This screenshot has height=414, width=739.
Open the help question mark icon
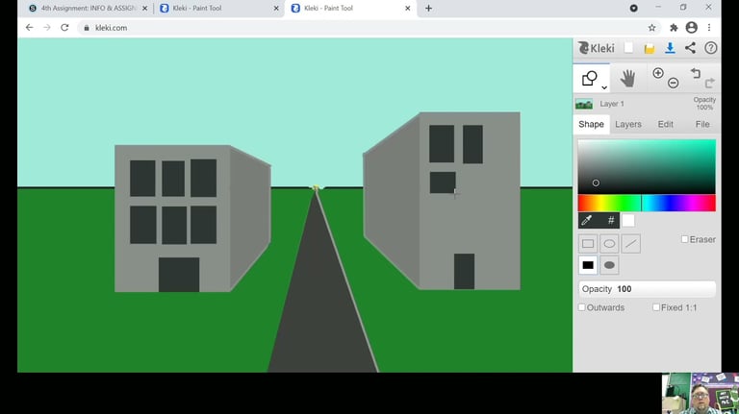pyautogui.click(x=711, y=48)
